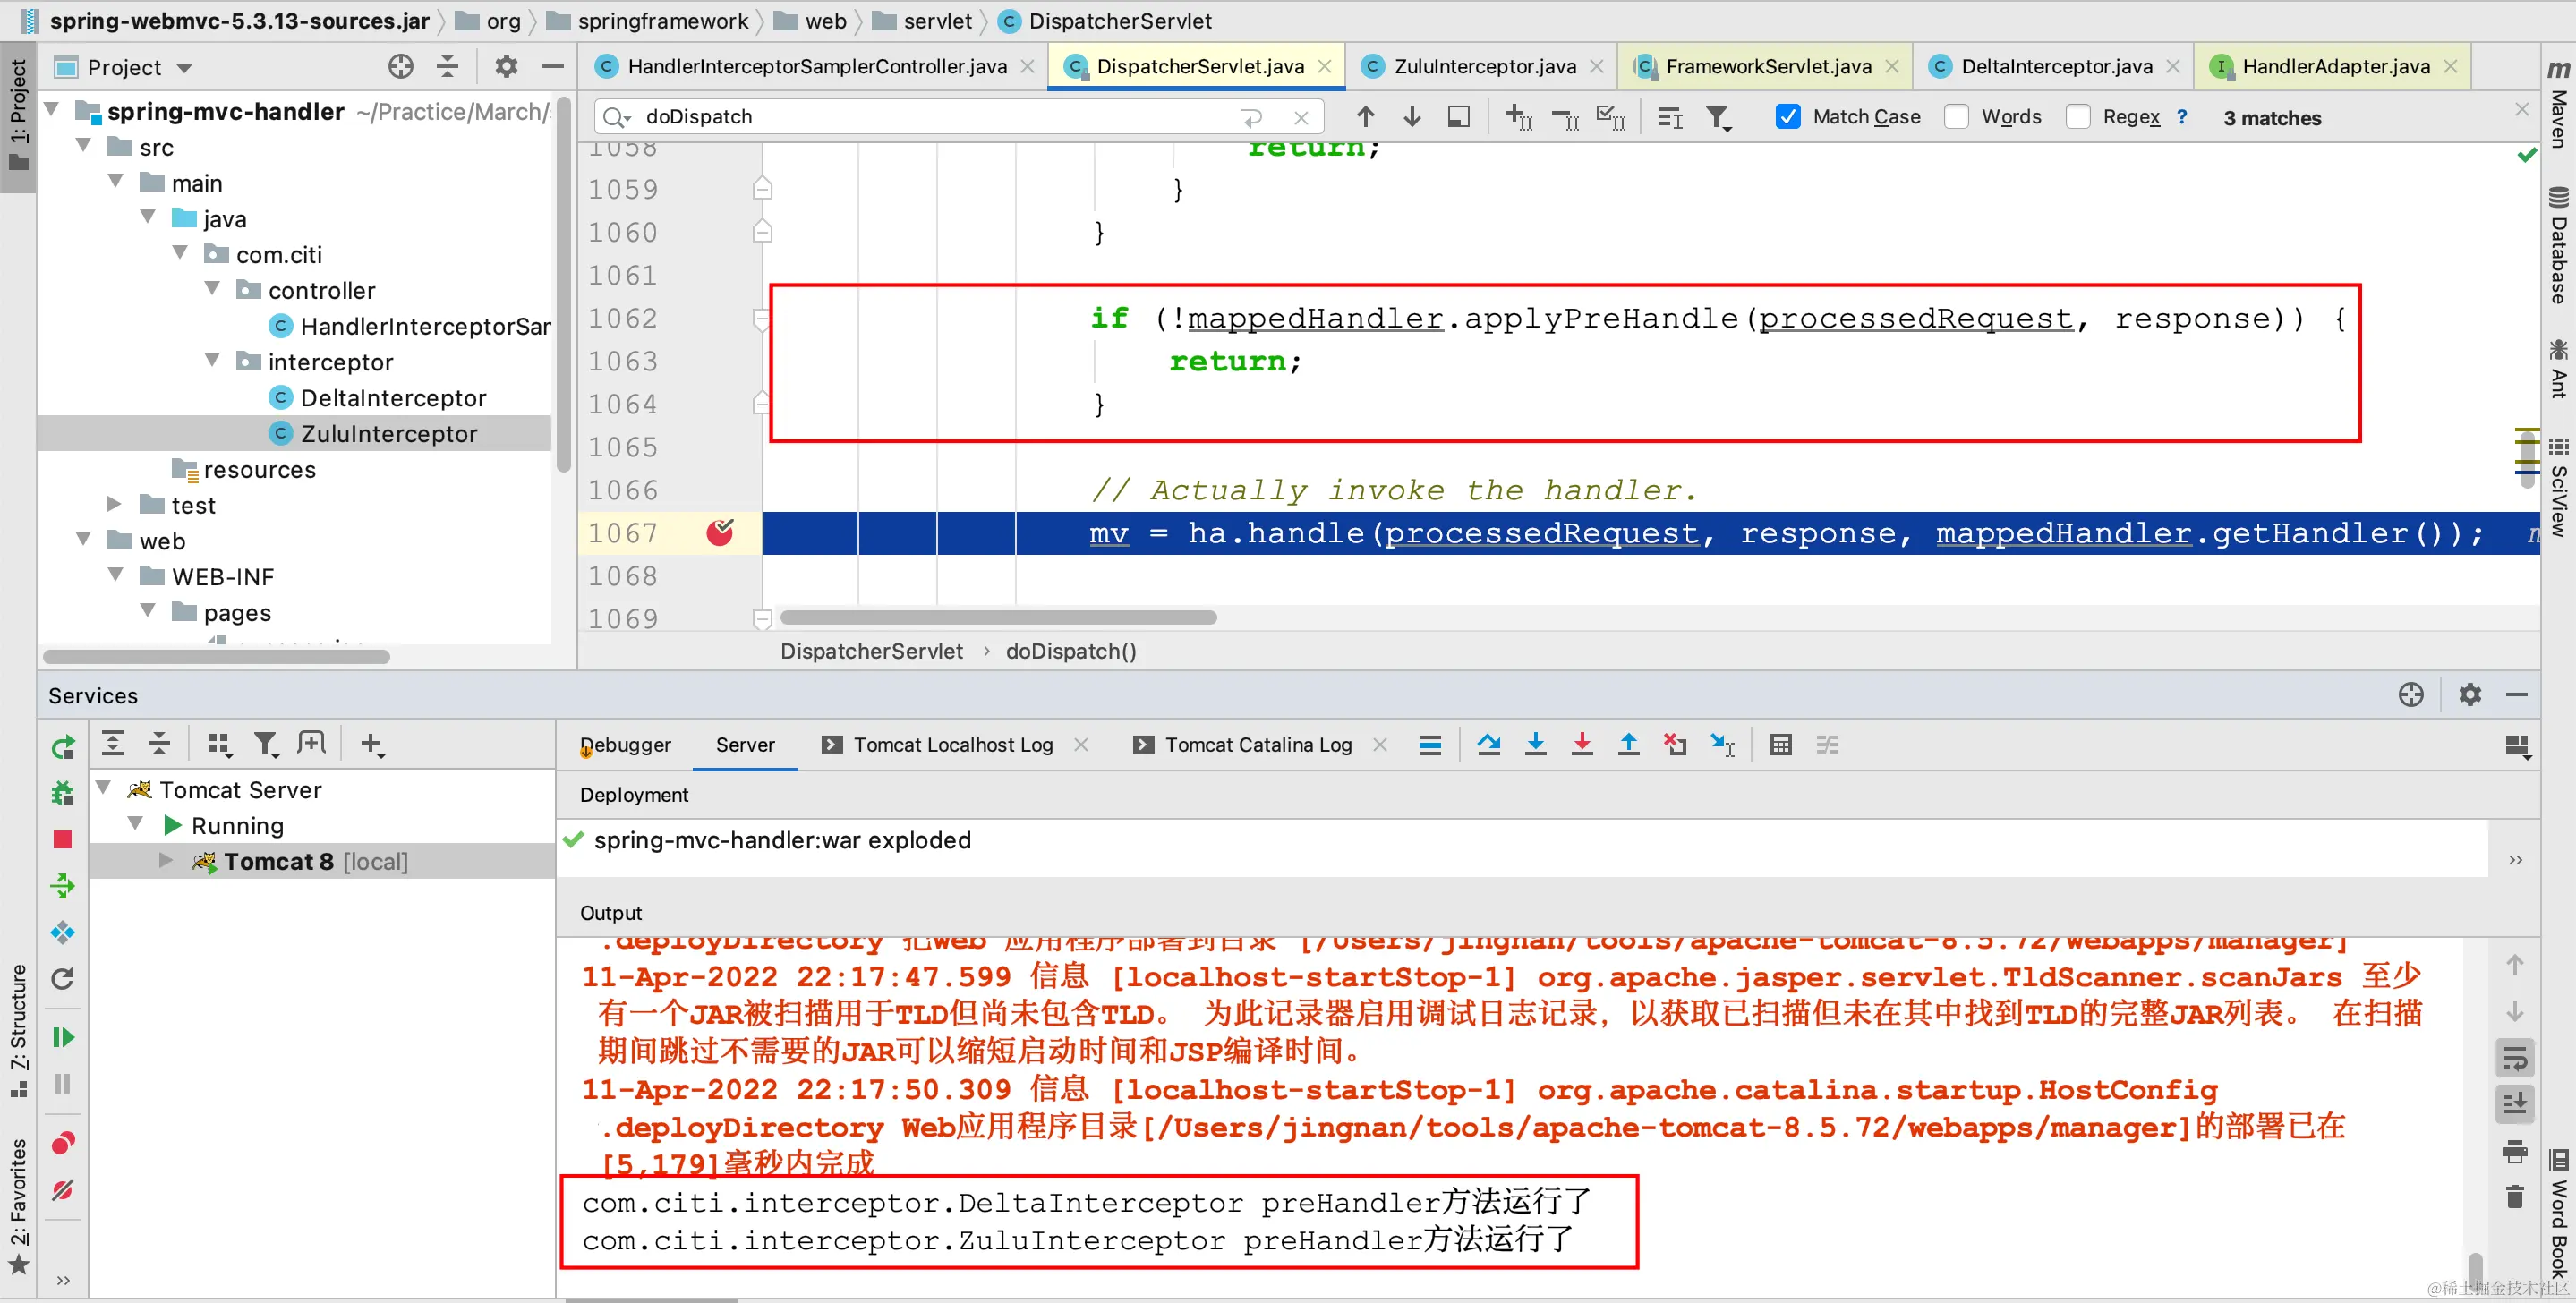Screen dimensions: 2576x1303
Task: Open Evaluate Expression calculator icon
Action: click(1780, 745)
